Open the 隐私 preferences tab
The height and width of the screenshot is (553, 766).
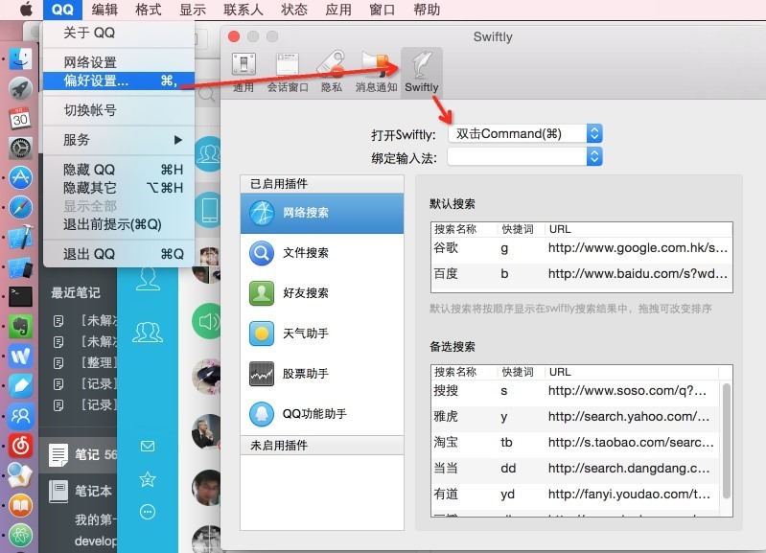point(331,72)
